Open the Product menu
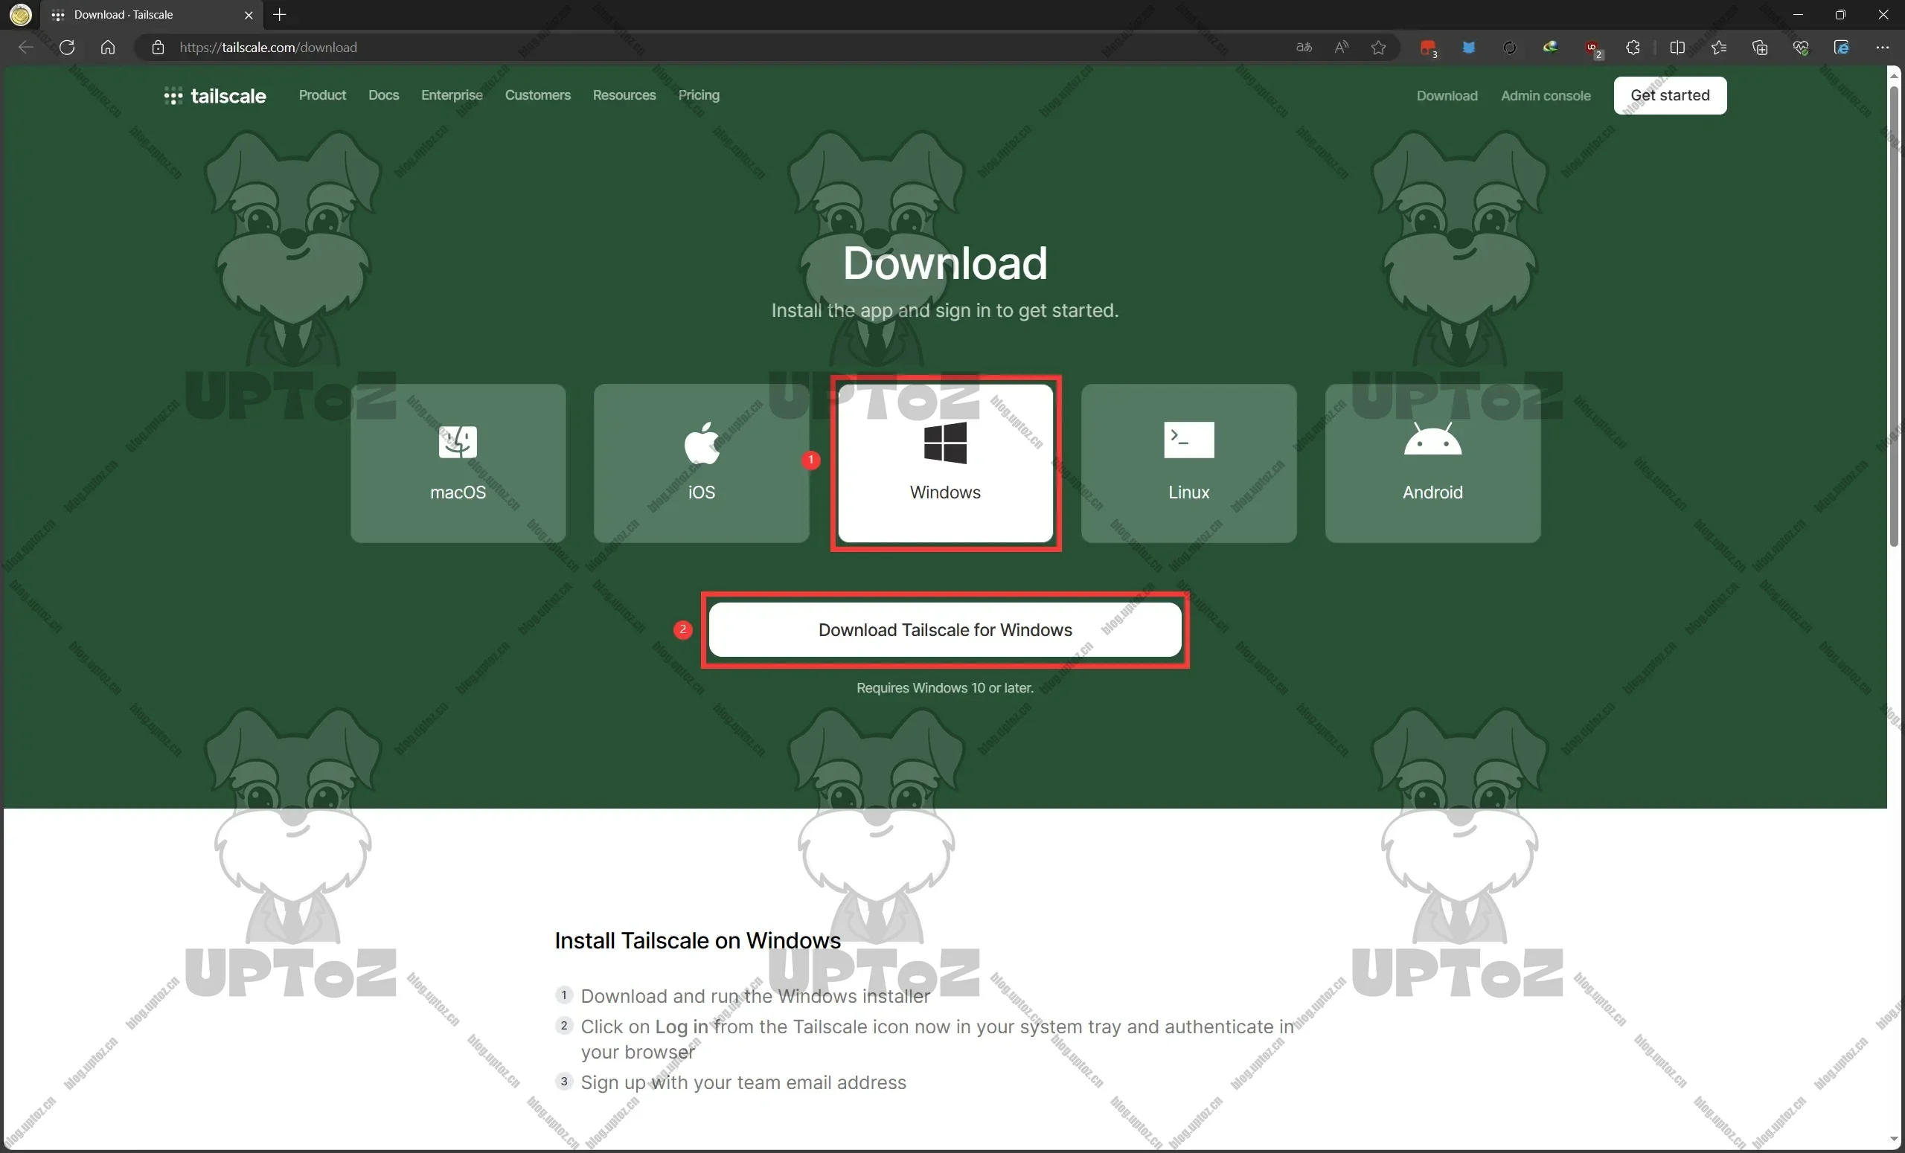The width and height of the screenshot is (1905, 1153). coord(322,95)
